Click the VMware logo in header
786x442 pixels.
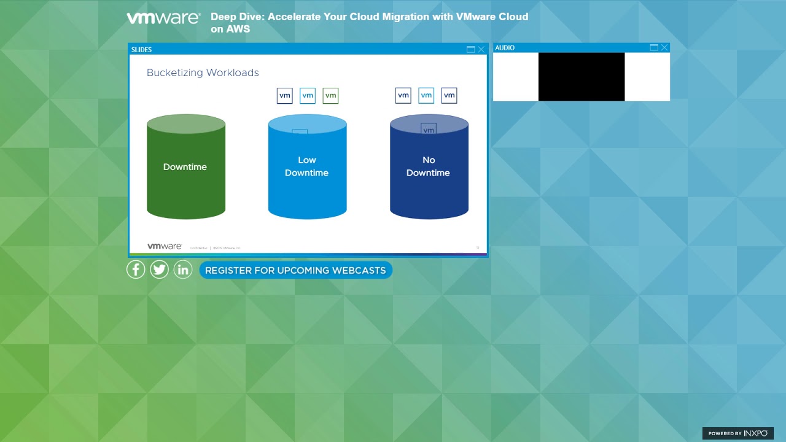(x=163, y=18)
